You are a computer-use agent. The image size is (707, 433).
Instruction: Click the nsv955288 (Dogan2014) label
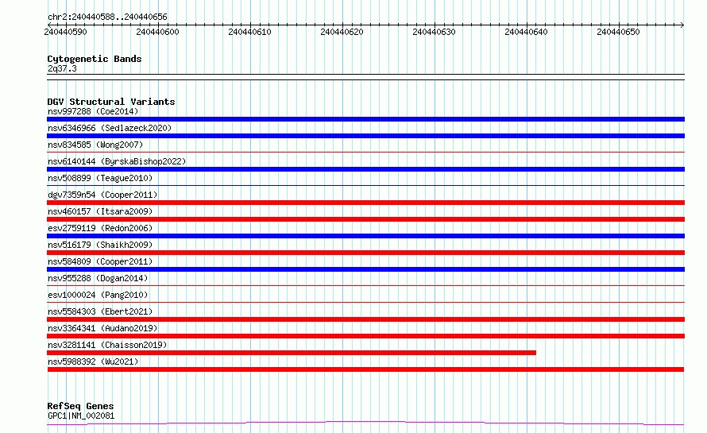tap(98, 278)
